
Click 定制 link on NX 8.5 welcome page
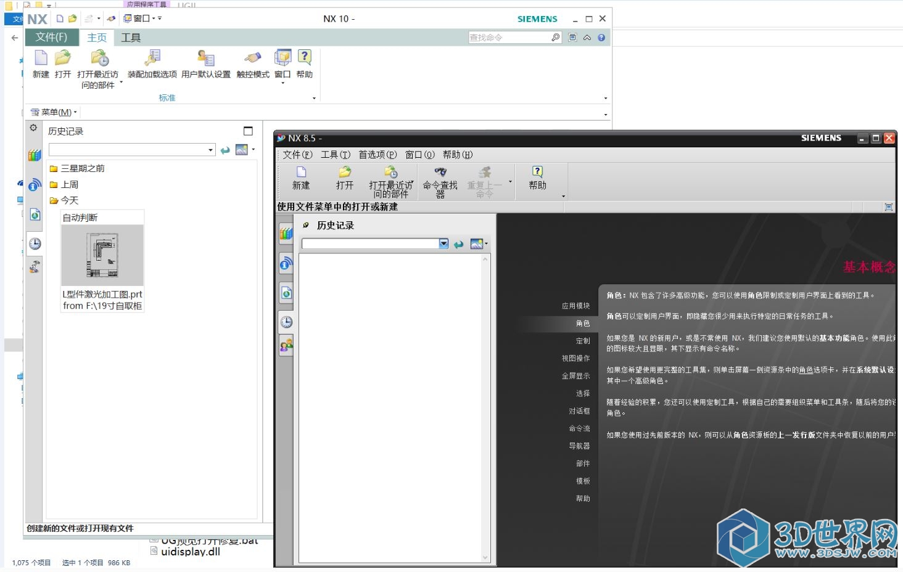[583, 341]
